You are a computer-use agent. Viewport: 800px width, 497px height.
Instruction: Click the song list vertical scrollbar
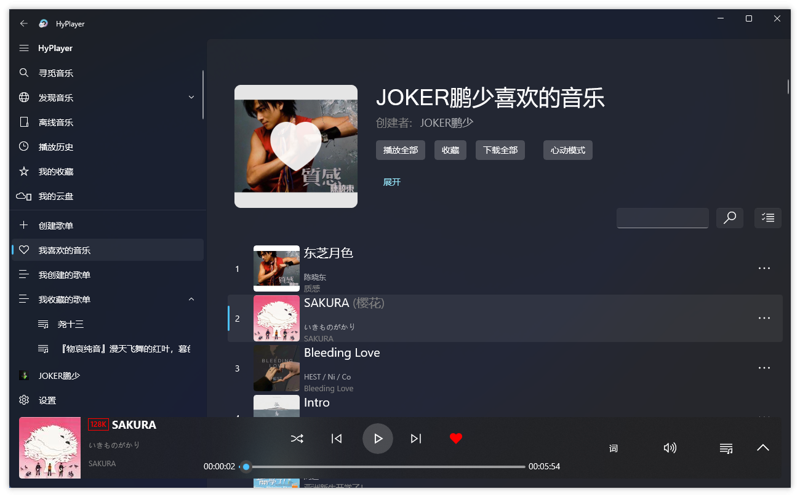click(788, 87)
